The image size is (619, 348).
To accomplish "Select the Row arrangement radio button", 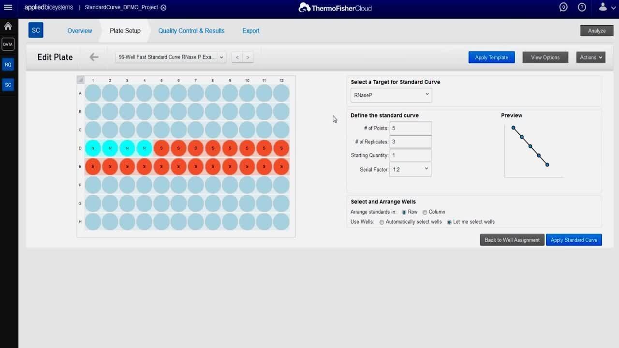I will (404, 212).
